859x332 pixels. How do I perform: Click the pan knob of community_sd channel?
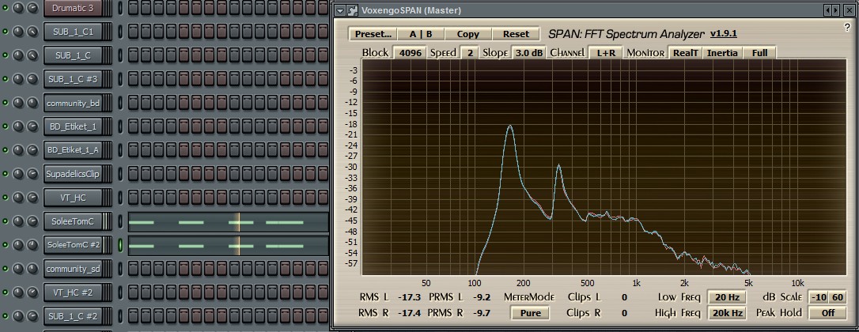point(18,269)
